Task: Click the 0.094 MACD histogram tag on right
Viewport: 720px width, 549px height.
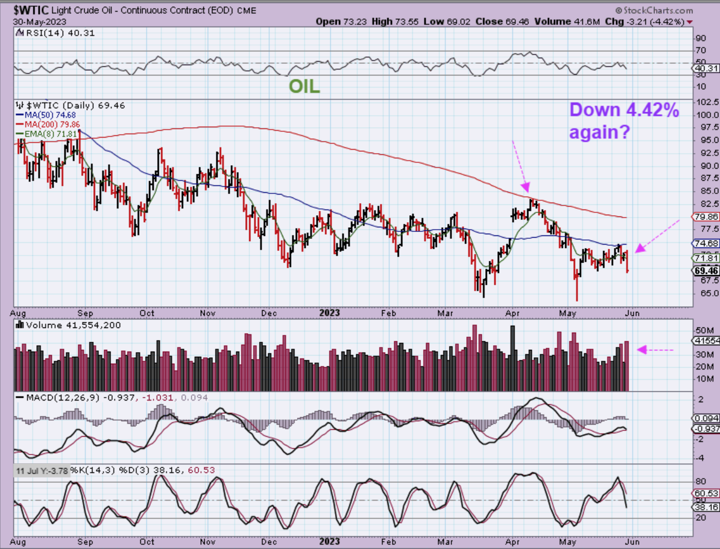Action: [707, 418]
